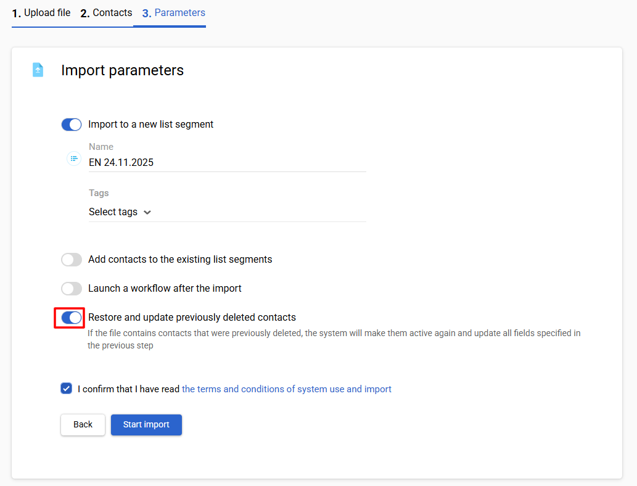Click the 'Tags' field label
The height and width of the screenshot is (486, 637).
[x=99, y=193]
